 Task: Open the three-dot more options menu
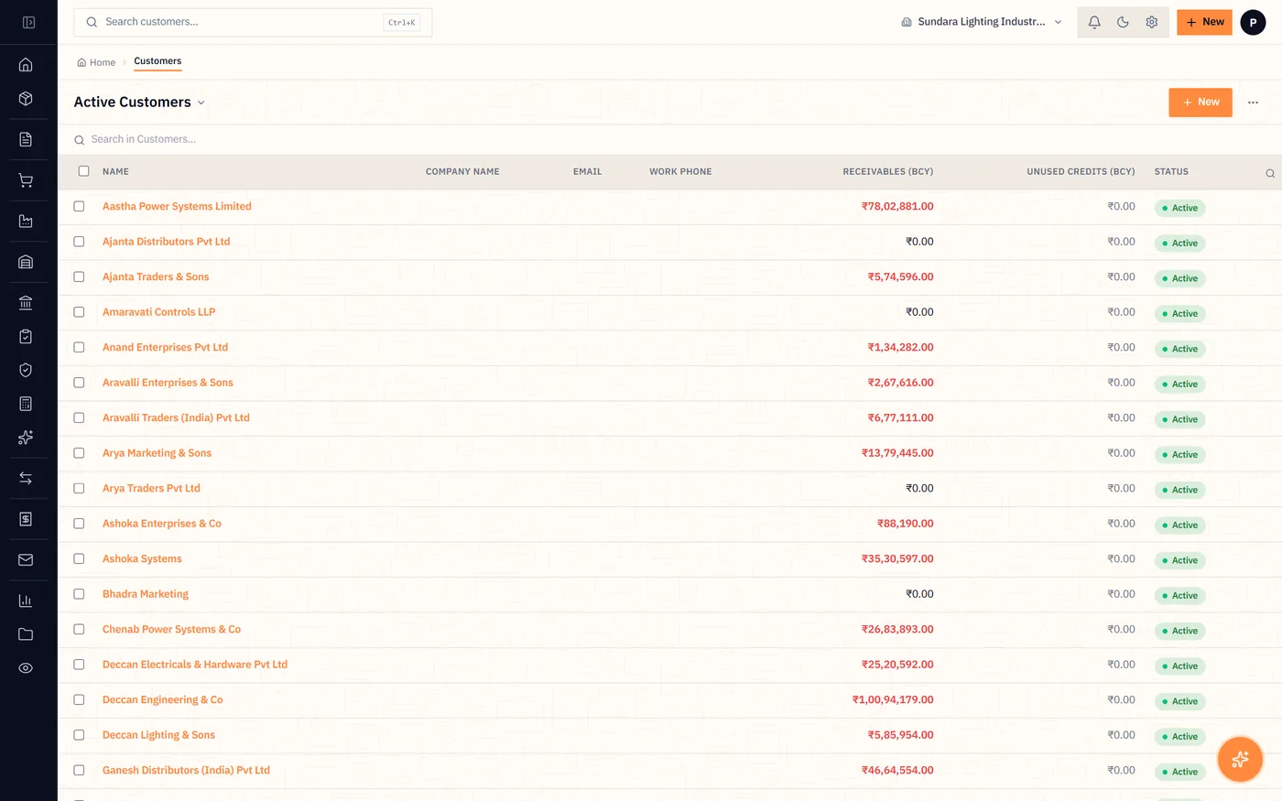coord(1253,103)
